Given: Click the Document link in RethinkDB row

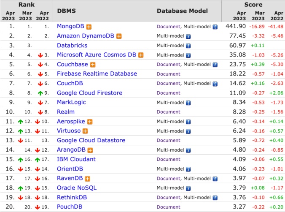Looking at the screenshot, I should 168,197.
